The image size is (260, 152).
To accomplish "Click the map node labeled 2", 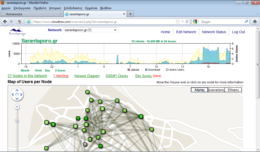I will coord(102,109).
